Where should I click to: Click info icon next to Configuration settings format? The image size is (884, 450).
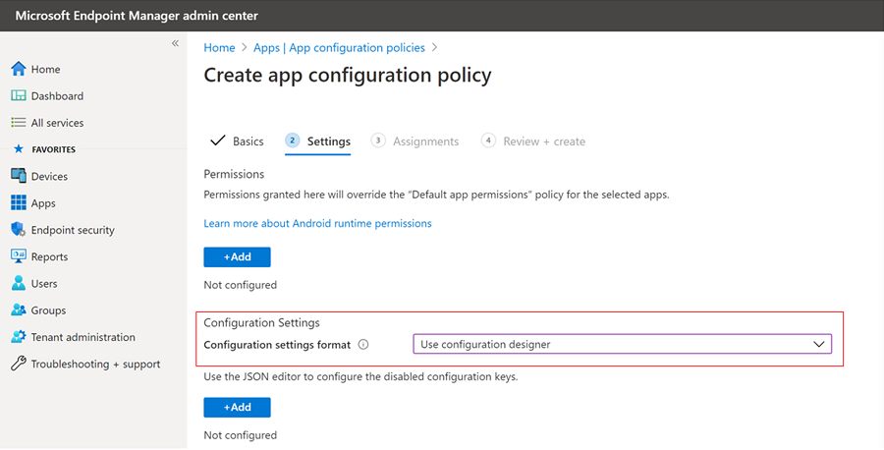pos(363,345)
